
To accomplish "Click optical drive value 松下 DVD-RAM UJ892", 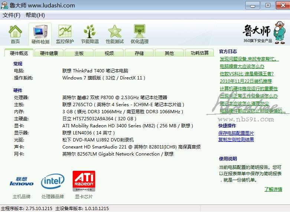I will pos(98,140).
